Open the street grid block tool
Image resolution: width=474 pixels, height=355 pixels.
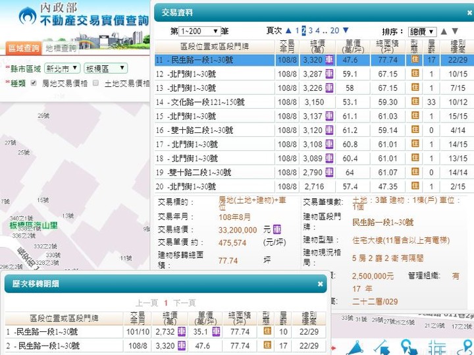coord(437,348)
